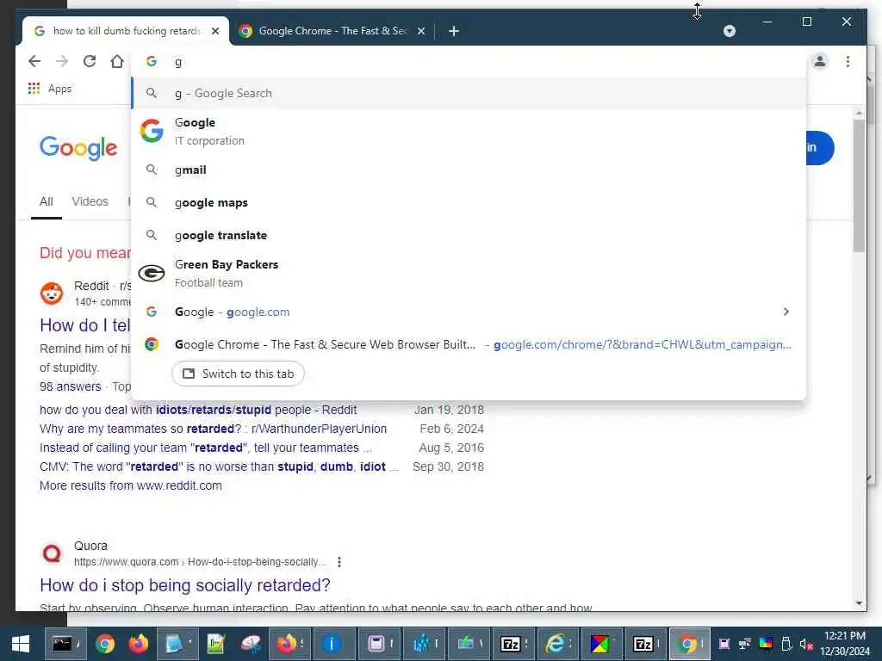Image resolution: width=882 pixels, height=661 pixels.
Task: Click the safely remove hardware USB tray icon
Action: click(786, 644)
